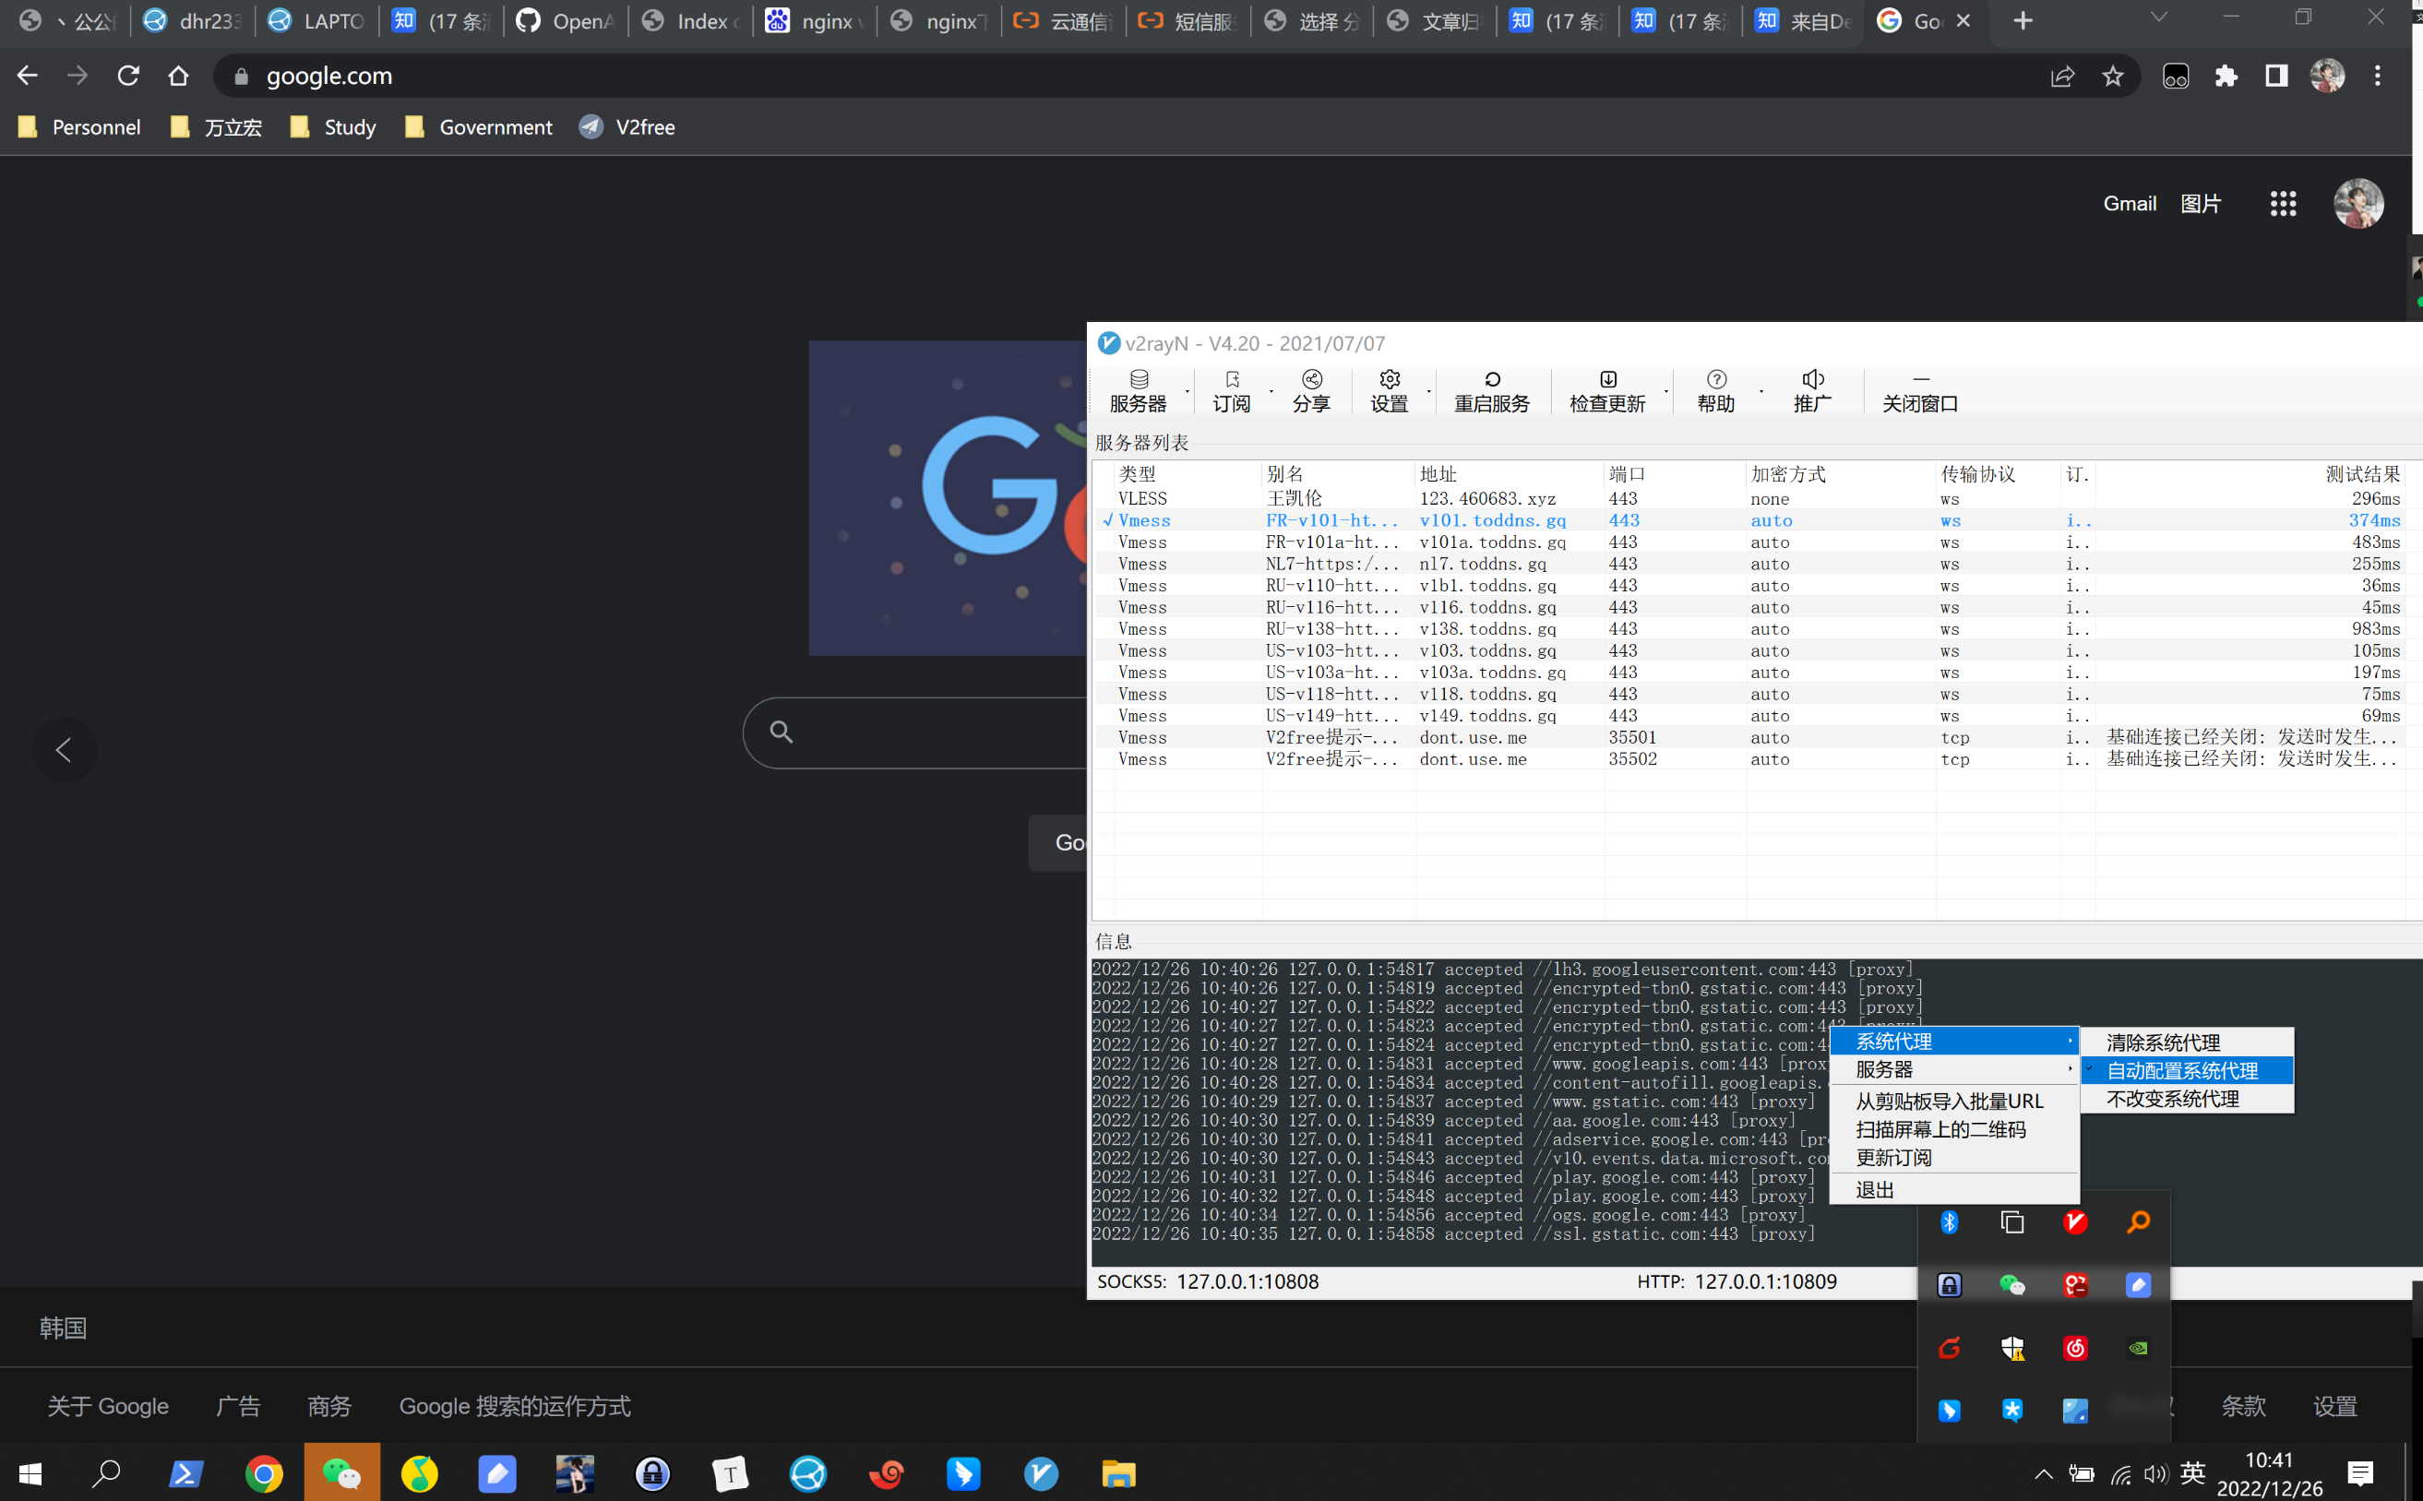This screenshot has width=2423, height=1501.
Task: Click the 重启服务 restart service toolbar icon
Action: [1491, 390]
